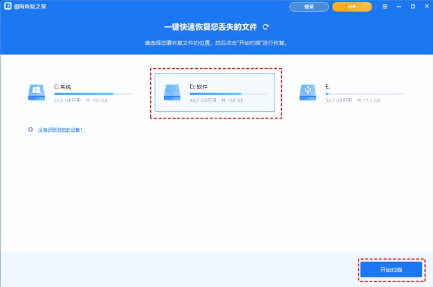The height and width of the screenshot is (287, 433).
Task: Click the '44.2 GB可用' free space text
Action: tap(202, 100)
